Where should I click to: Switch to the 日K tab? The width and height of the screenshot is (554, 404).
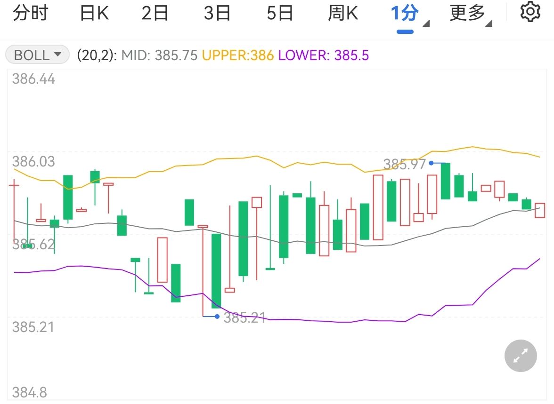click(94, 13)
